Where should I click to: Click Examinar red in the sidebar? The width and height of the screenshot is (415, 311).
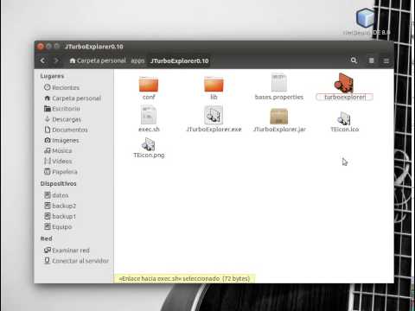(67, 251)
